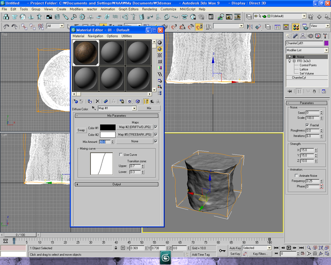
Task: Switch to the Hierarchy command panel tab
Action: (303, 36)
